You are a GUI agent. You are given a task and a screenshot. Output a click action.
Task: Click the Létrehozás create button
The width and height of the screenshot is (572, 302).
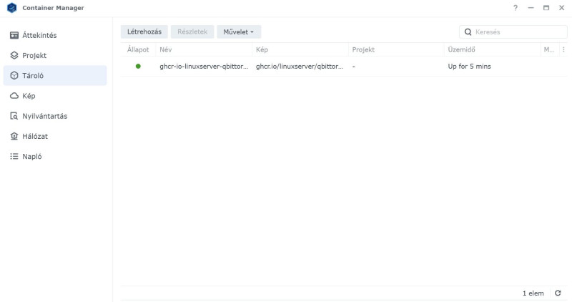click(x=144, y=31)
